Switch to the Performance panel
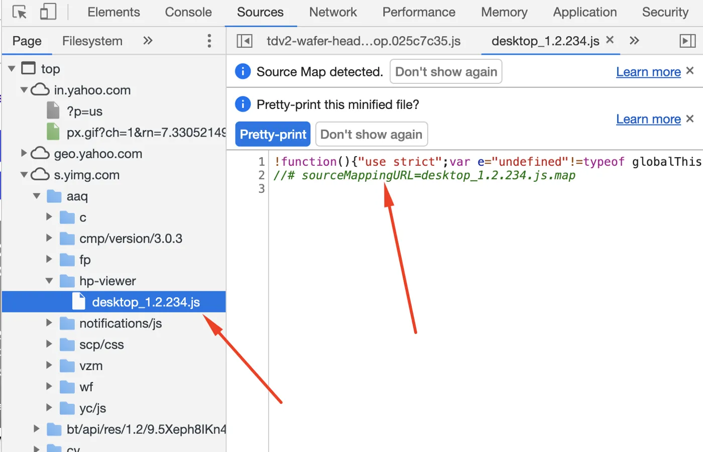Viewport: 703px width, 452px height. [419, 12]
